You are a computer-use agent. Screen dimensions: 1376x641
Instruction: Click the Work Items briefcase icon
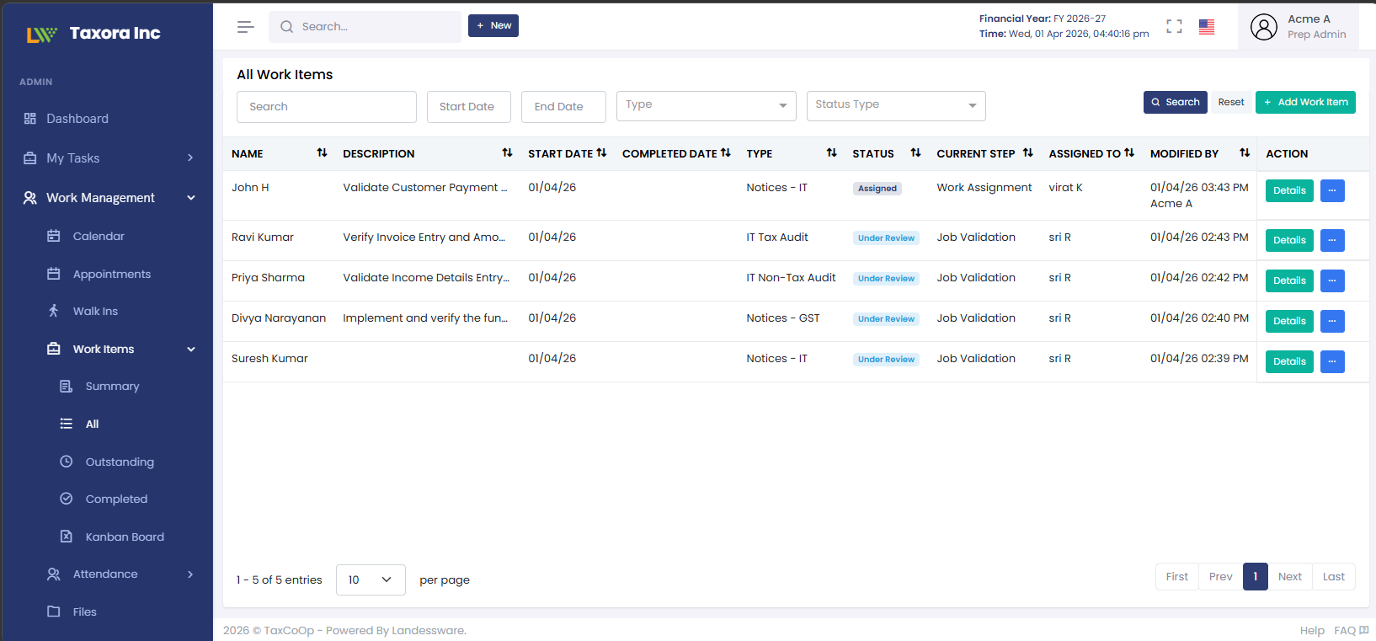click(x=54, y=349)
